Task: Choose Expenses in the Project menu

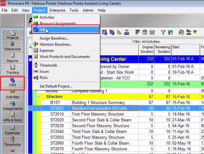Action: coord(66,50)
